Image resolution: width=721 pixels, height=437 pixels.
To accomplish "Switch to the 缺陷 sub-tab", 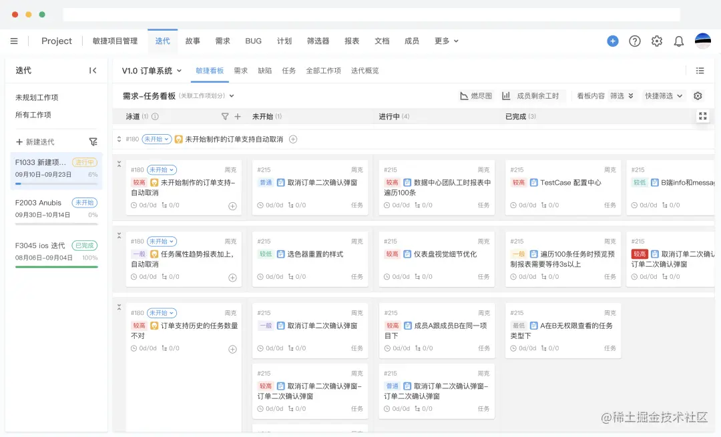I will tap(265, 70).
